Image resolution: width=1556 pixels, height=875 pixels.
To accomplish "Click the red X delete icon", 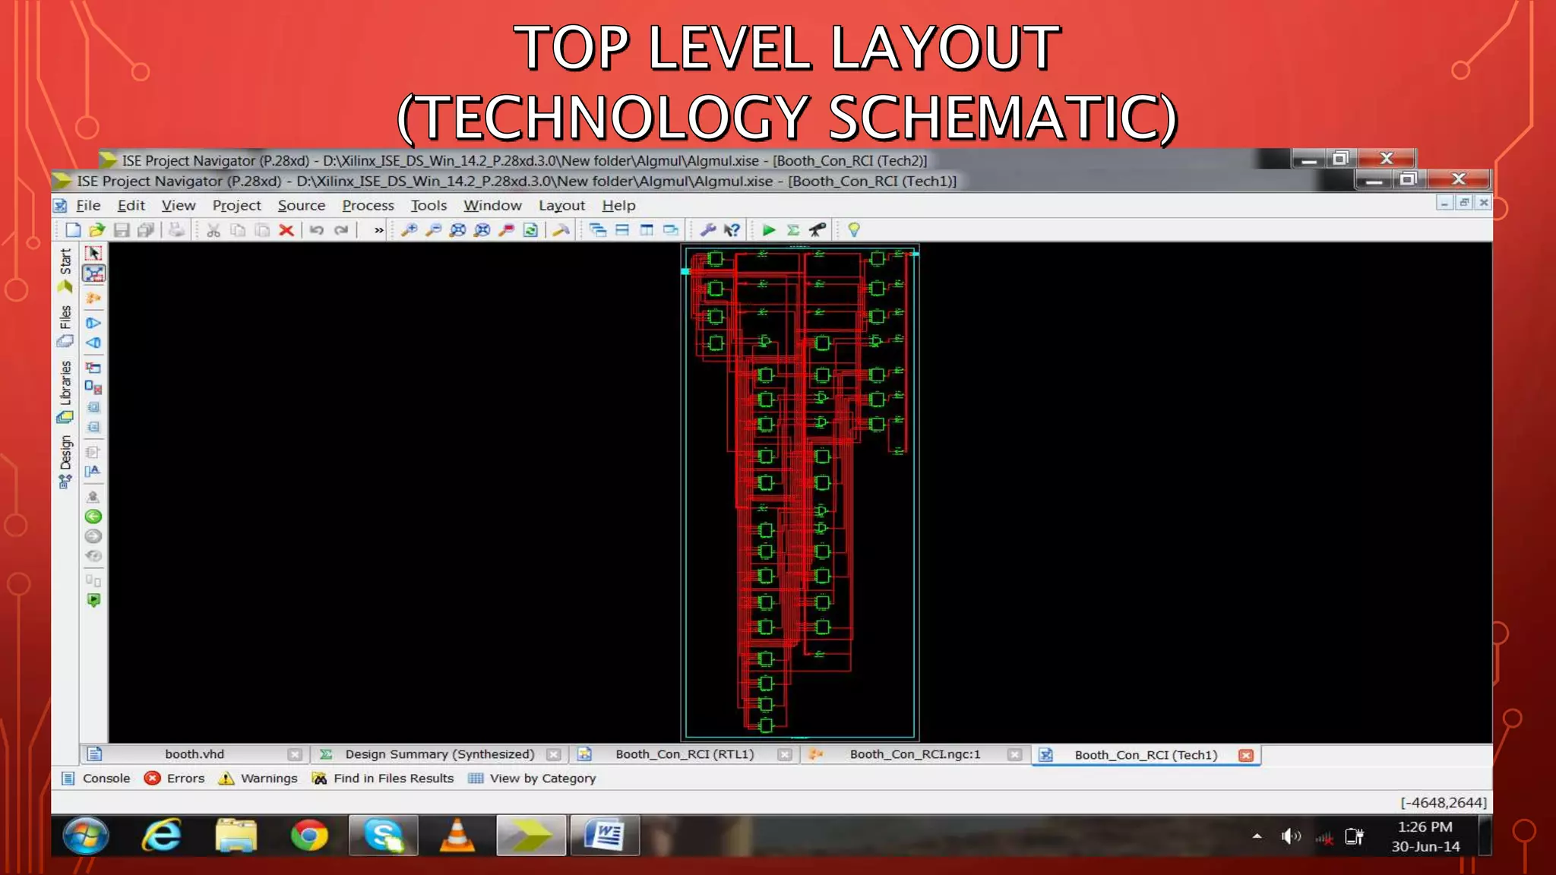I will [286, 229].
